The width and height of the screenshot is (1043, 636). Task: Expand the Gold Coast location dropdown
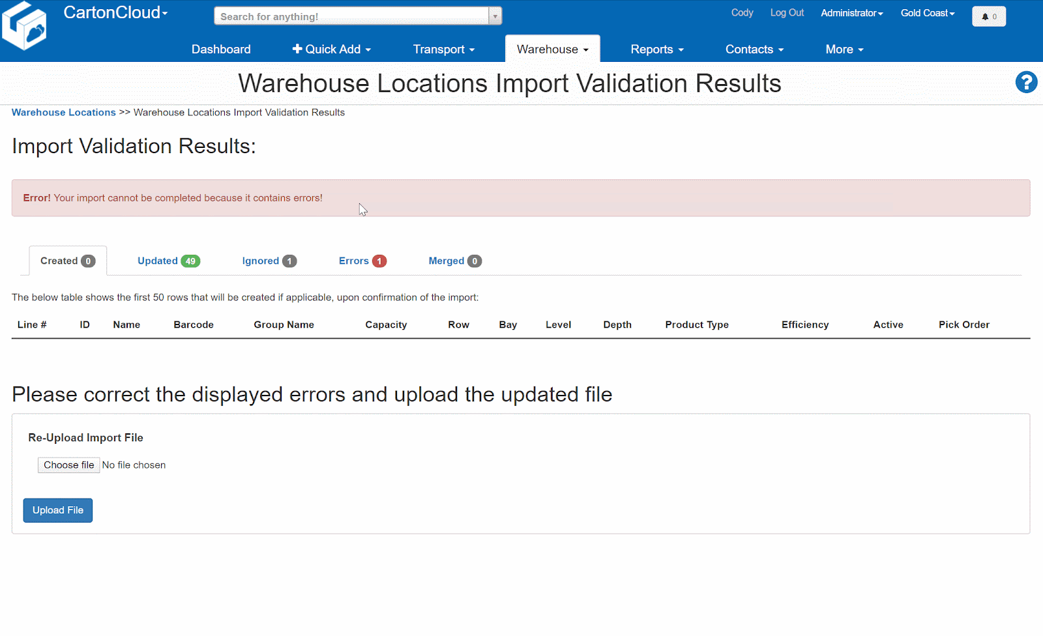927,13
